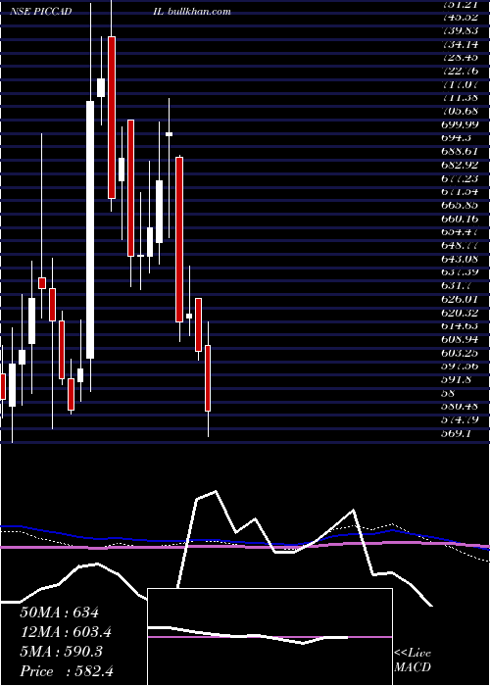The width and height of the screenshot is (490, 686).
Task: Click the 'NSE PICCAD' symbol title
Action: coord(41,12)
